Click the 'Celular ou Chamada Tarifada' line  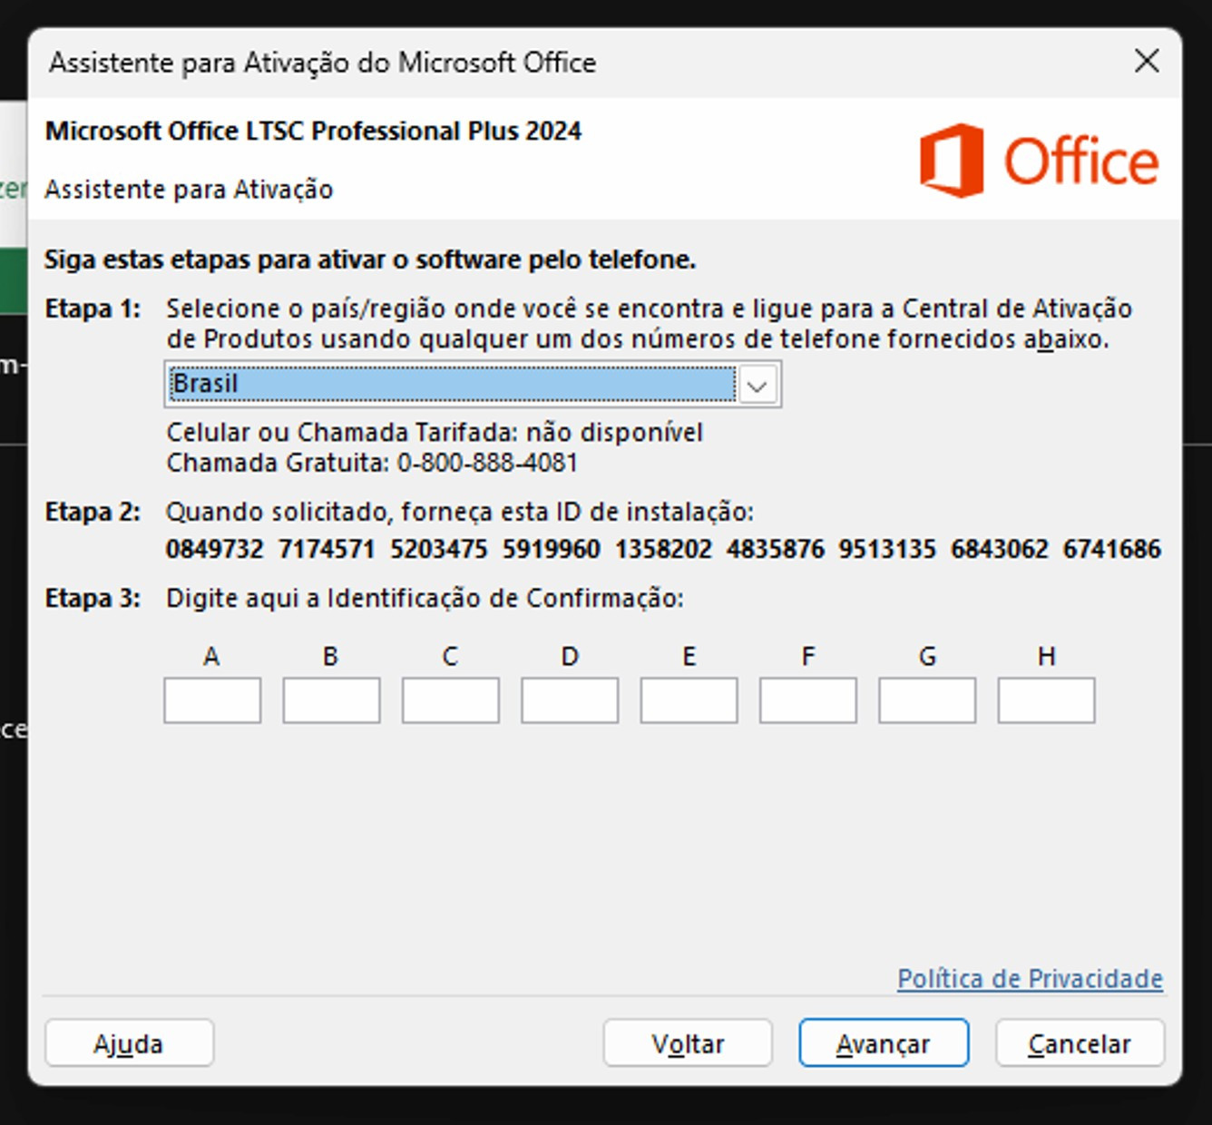click(x=435, y=432)
